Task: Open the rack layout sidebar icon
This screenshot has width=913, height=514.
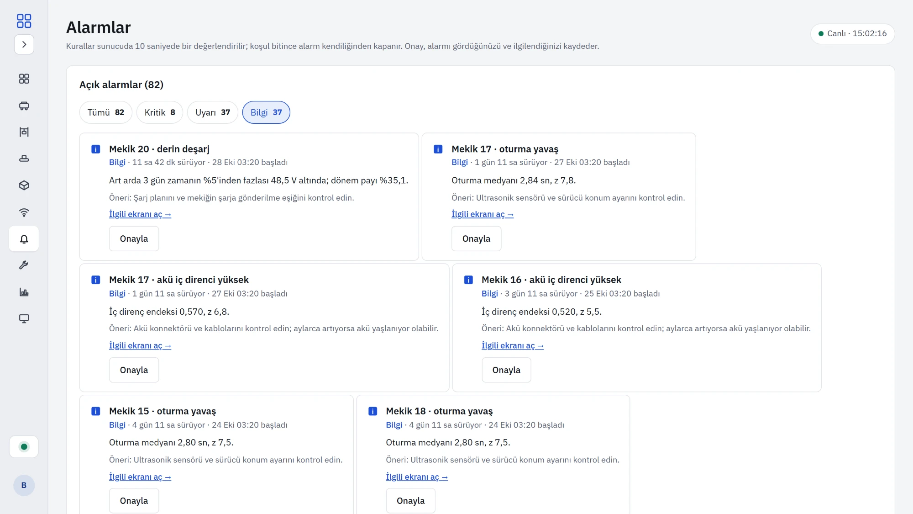Action: pos(24,132)
